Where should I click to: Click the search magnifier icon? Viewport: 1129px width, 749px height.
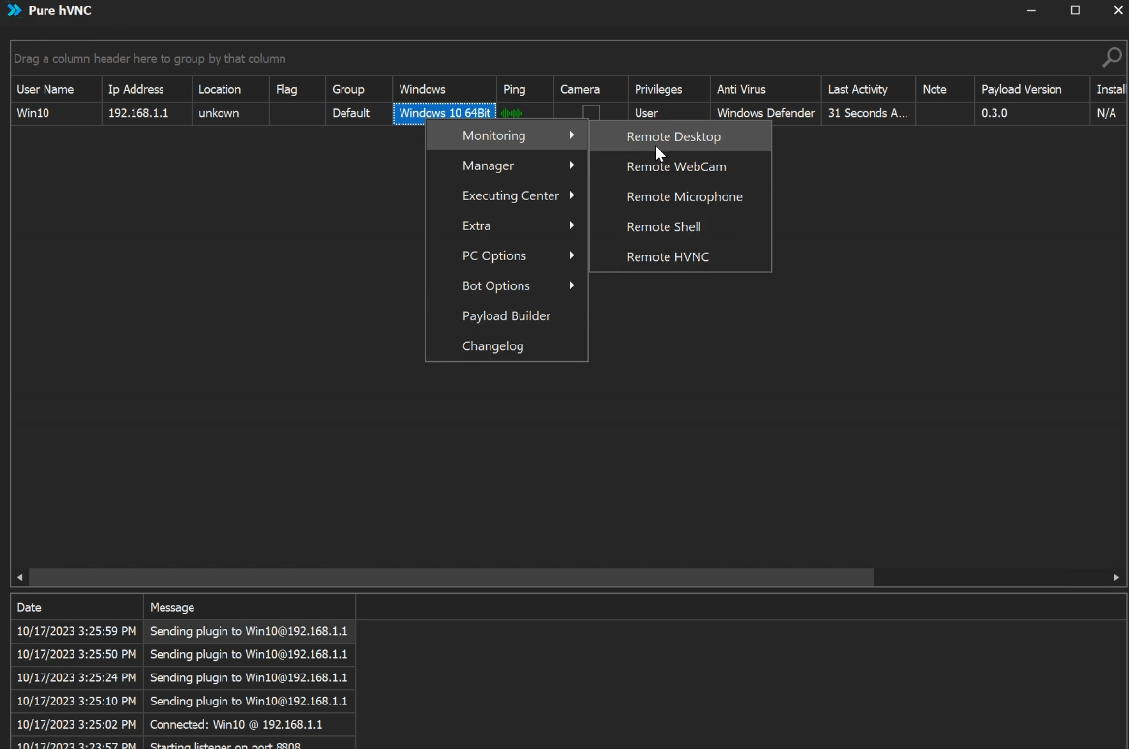point(1113,58)
